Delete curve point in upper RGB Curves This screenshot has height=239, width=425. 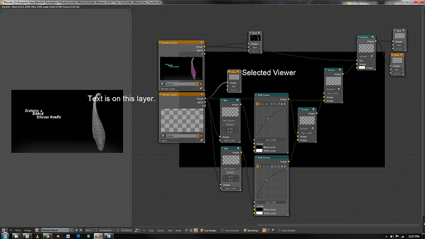pos(285,104)
